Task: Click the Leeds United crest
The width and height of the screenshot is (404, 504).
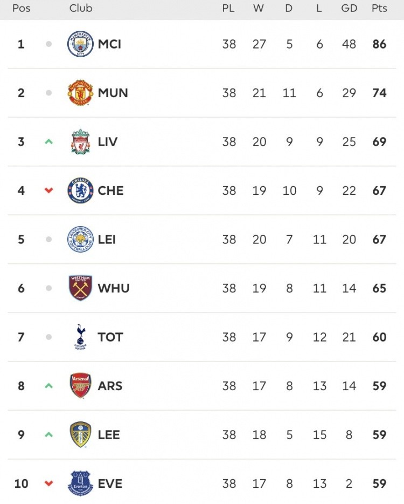Action: click(x=80, y=435)
